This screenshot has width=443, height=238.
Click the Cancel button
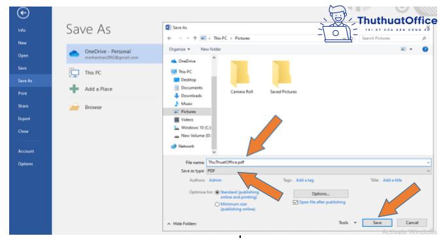(x=412, y=223)
